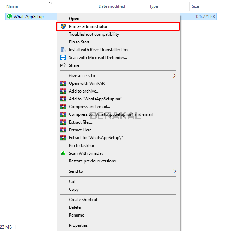Expand the Give access to submenu arrow
Image resolution: width=231 pixels, height=231 pixels.
click(x=174, y=76)
